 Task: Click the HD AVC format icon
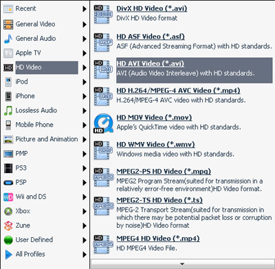(103, 97)
